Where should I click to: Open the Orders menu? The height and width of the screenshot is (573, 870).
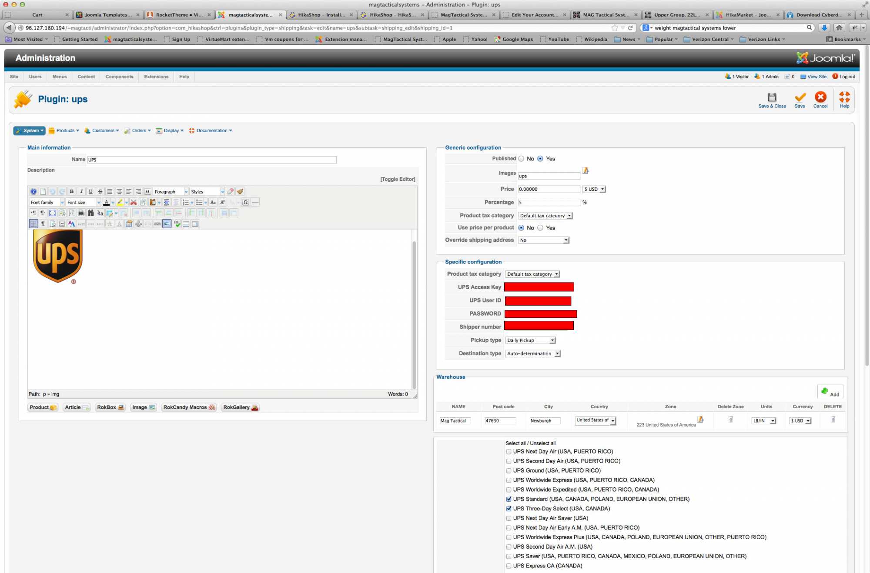coord(139,130)
